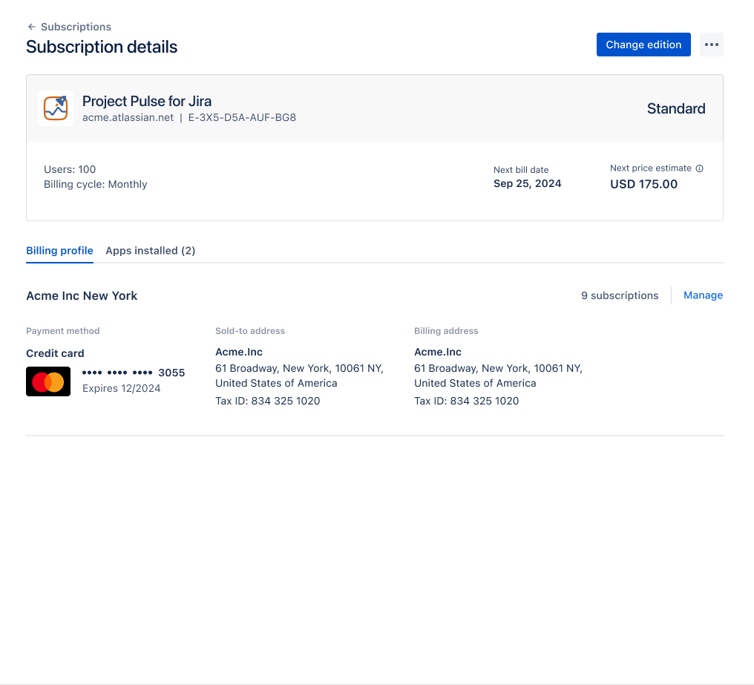Click Tax ID under Billing address

[x=467, y=401]
